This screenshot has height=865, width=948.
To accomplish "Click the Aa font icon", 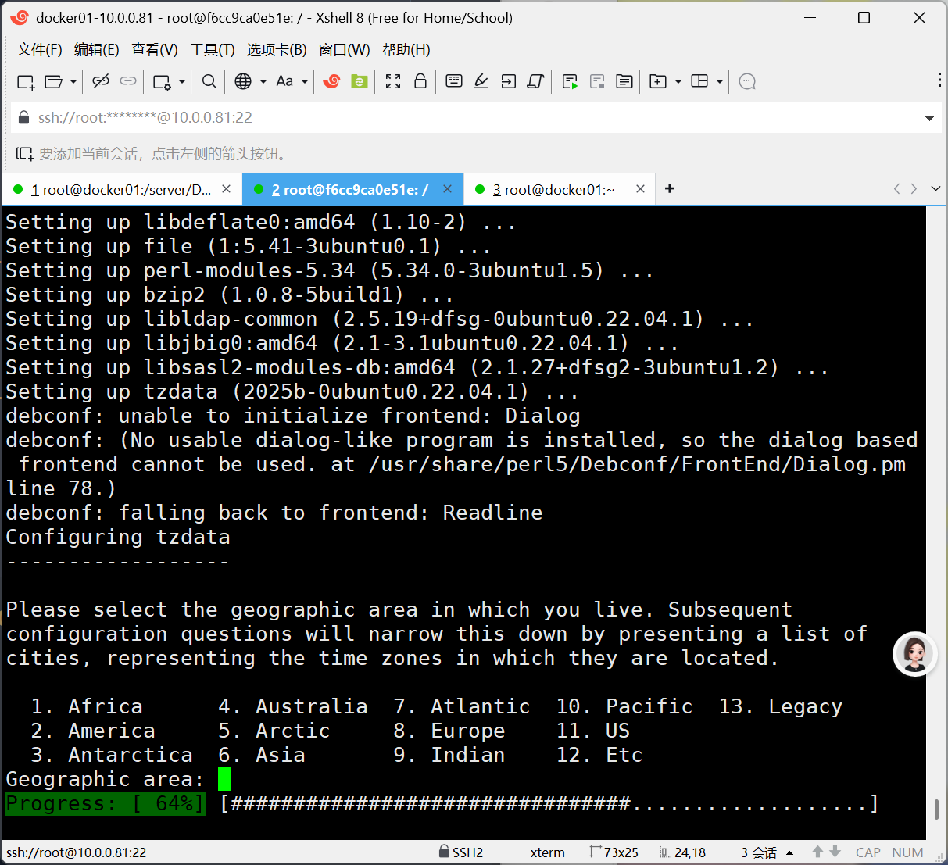I will coord(284,81).
